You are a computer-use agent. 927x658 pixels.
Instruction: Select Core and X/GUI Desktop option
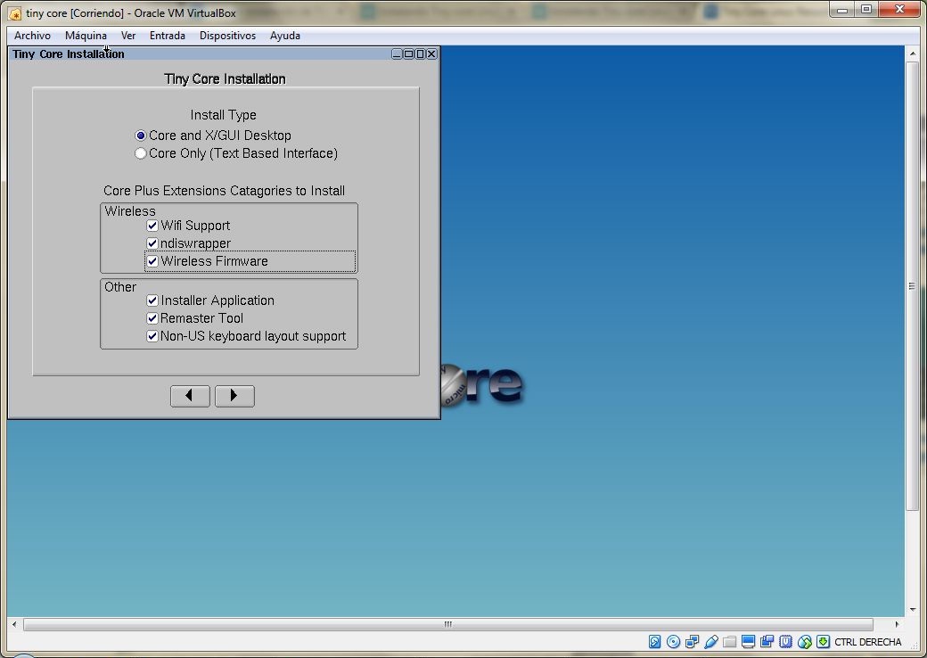point(141,136)
